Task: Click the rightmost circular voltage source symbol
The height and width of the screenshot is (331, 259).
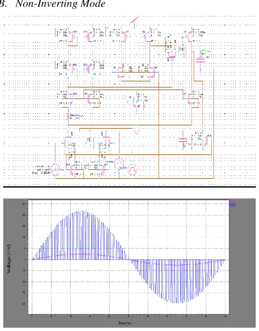Action: [x=132, y=169]
